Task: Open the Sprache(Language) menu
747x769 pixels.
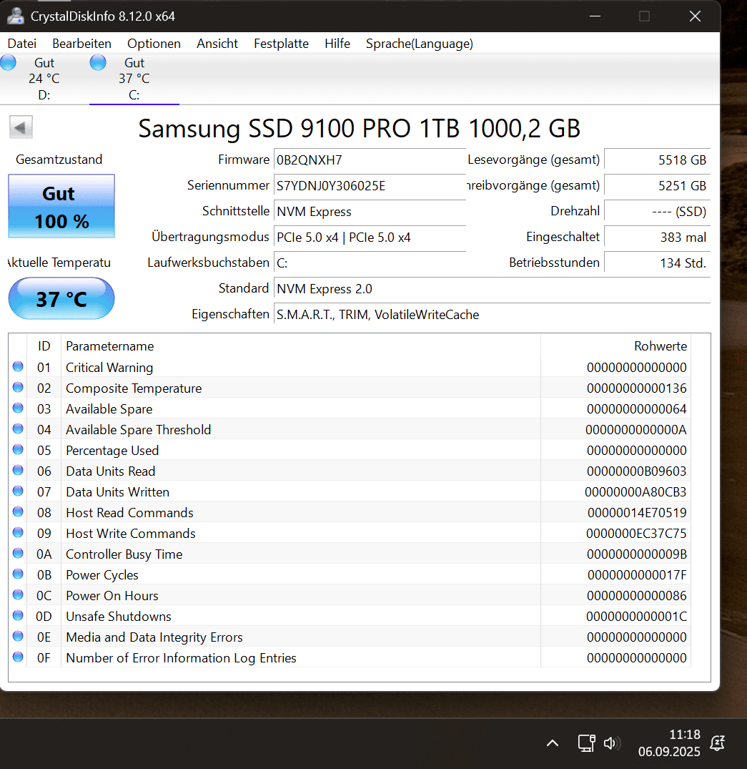Action: click(420, 44)
